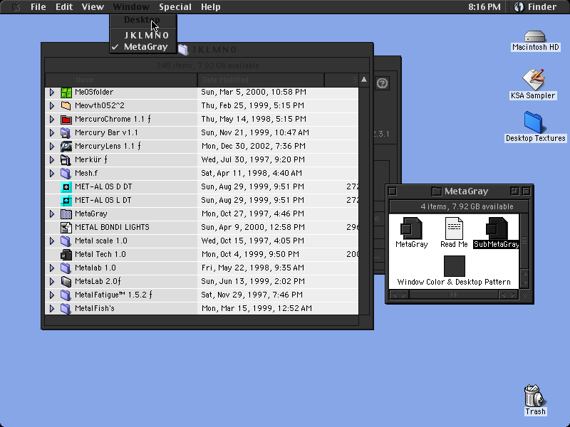Select the MET-AL OS L DT icon
570x427 pixels.
66,201
